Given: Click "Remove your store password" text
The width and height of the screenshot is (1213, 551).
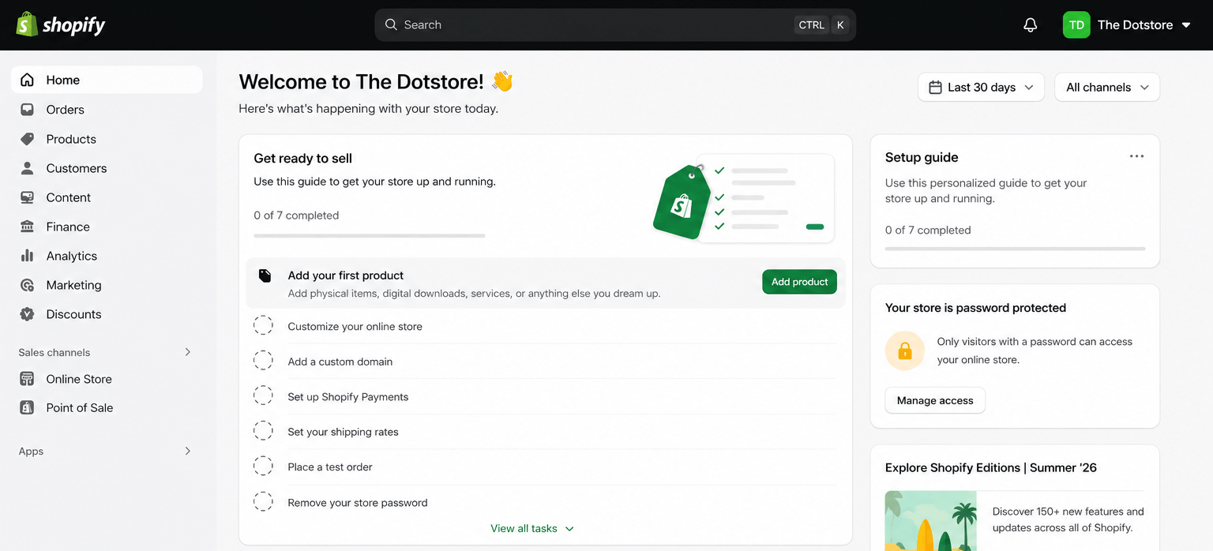Looking at the screenshot, I should click(357, 502).
